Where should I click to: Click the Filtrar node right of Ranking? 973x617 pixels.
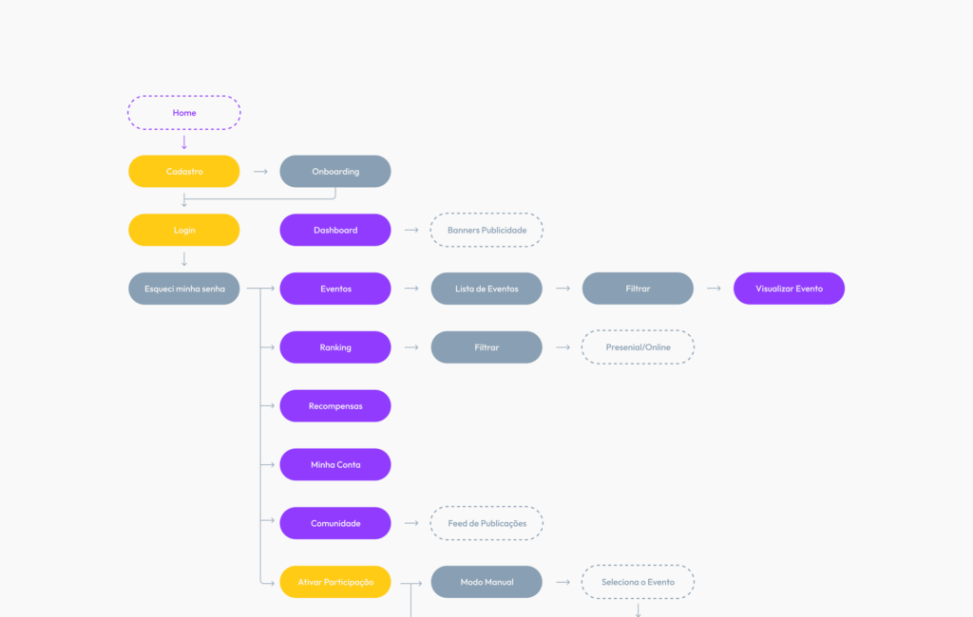pyautogui.click(x=486, y=347)
